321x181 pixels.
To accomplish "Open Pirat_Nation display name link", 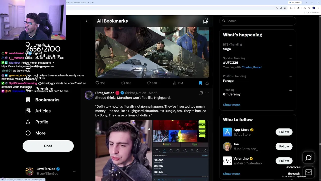I will point(105,93).
